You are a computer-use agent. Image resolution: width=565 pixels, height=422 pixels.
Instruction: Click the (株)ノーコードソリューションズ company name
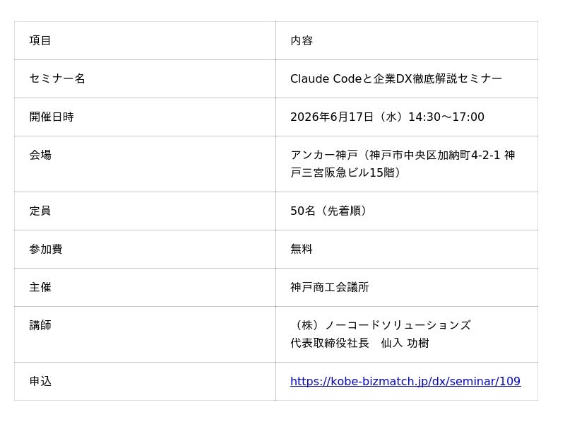381,326
